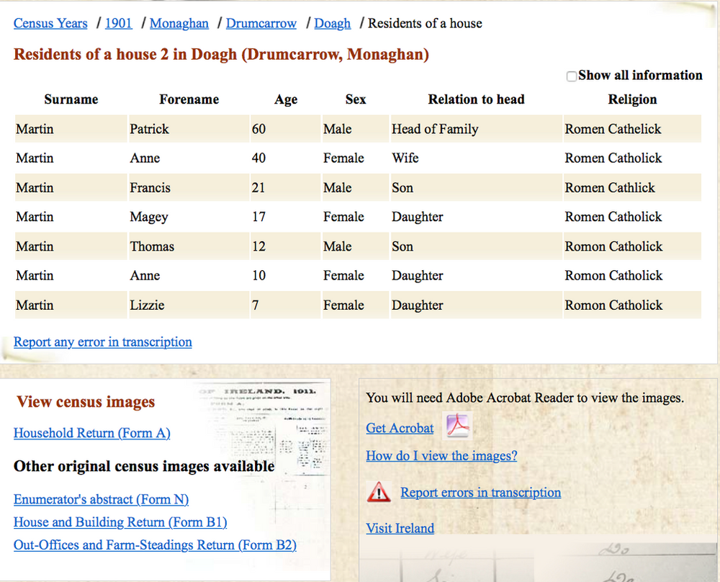Click Report errors in transcription
720x582 pixels.
[x=480, y=492]
